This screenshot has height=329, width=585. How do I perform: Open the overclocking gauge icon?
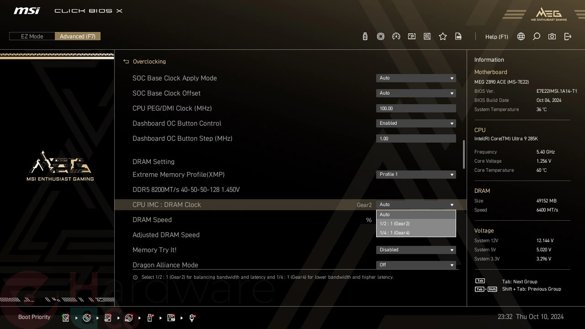coord(396,37)
